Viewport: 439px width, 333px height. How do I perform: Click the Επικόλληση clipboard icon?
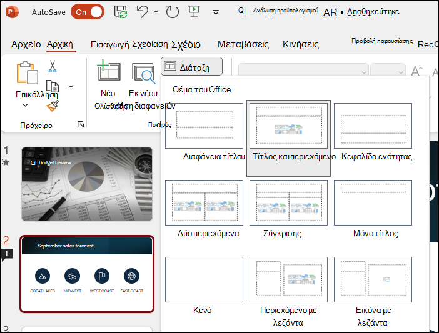(x=27, y=72)
